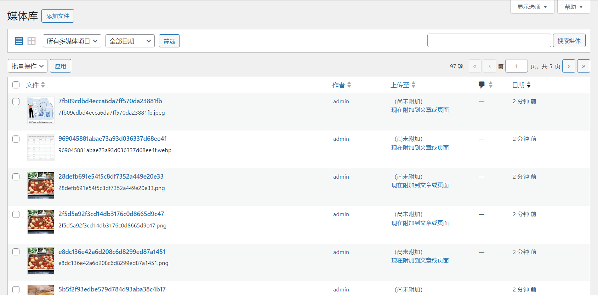Click filename text 969045881abae73a93d036337d68ee4f.webp
The width and height of the screenshot is (598, 295).
(x=115, y=150)
